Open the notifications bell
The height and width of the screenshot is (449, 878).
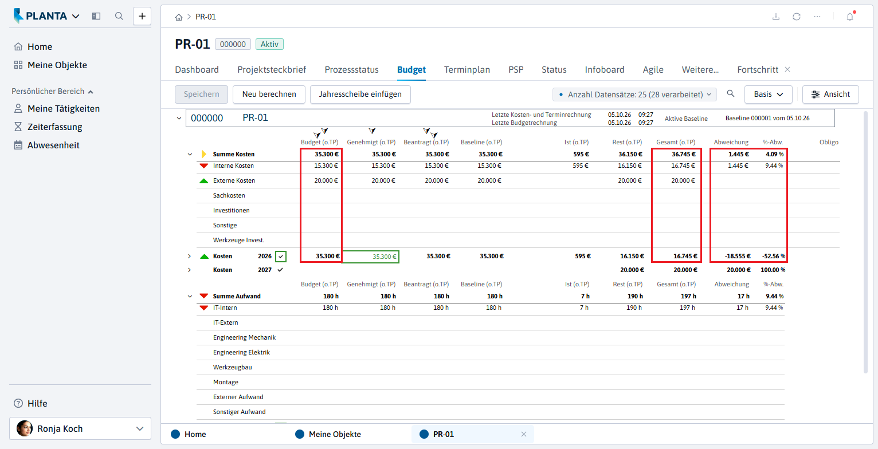(x=850, y=17)
